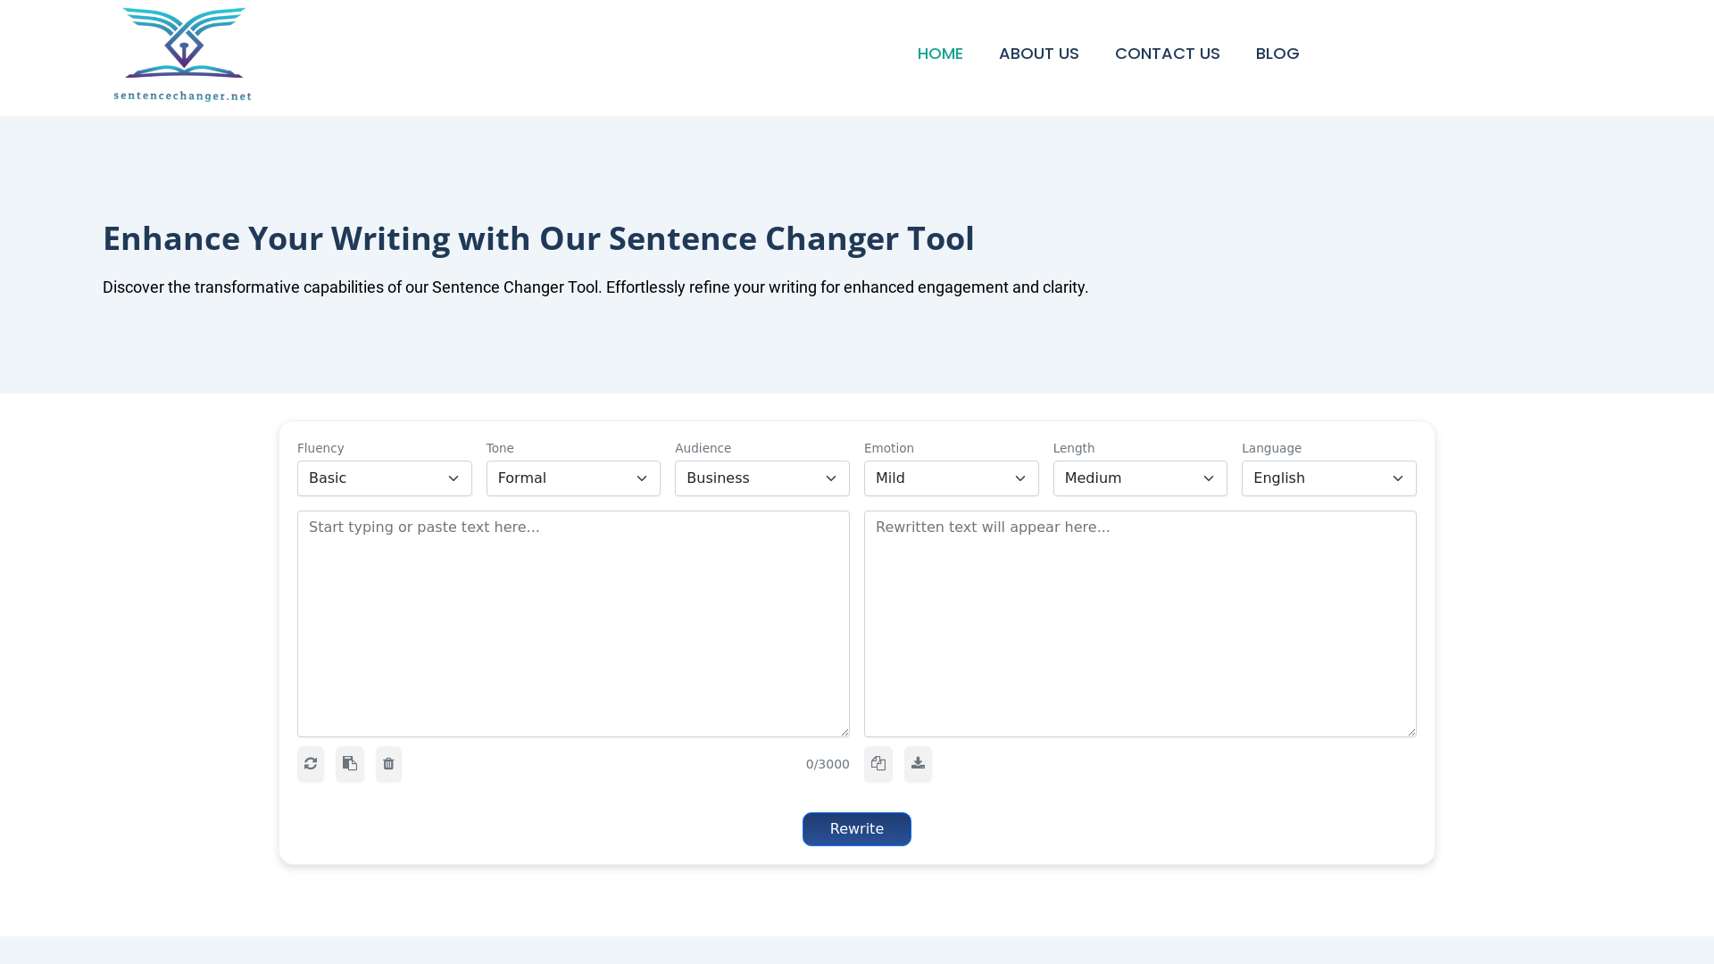The width and height of the screenshot is (1714, 964).
Task: Click the Length label
Action: tap(1074, 448)
